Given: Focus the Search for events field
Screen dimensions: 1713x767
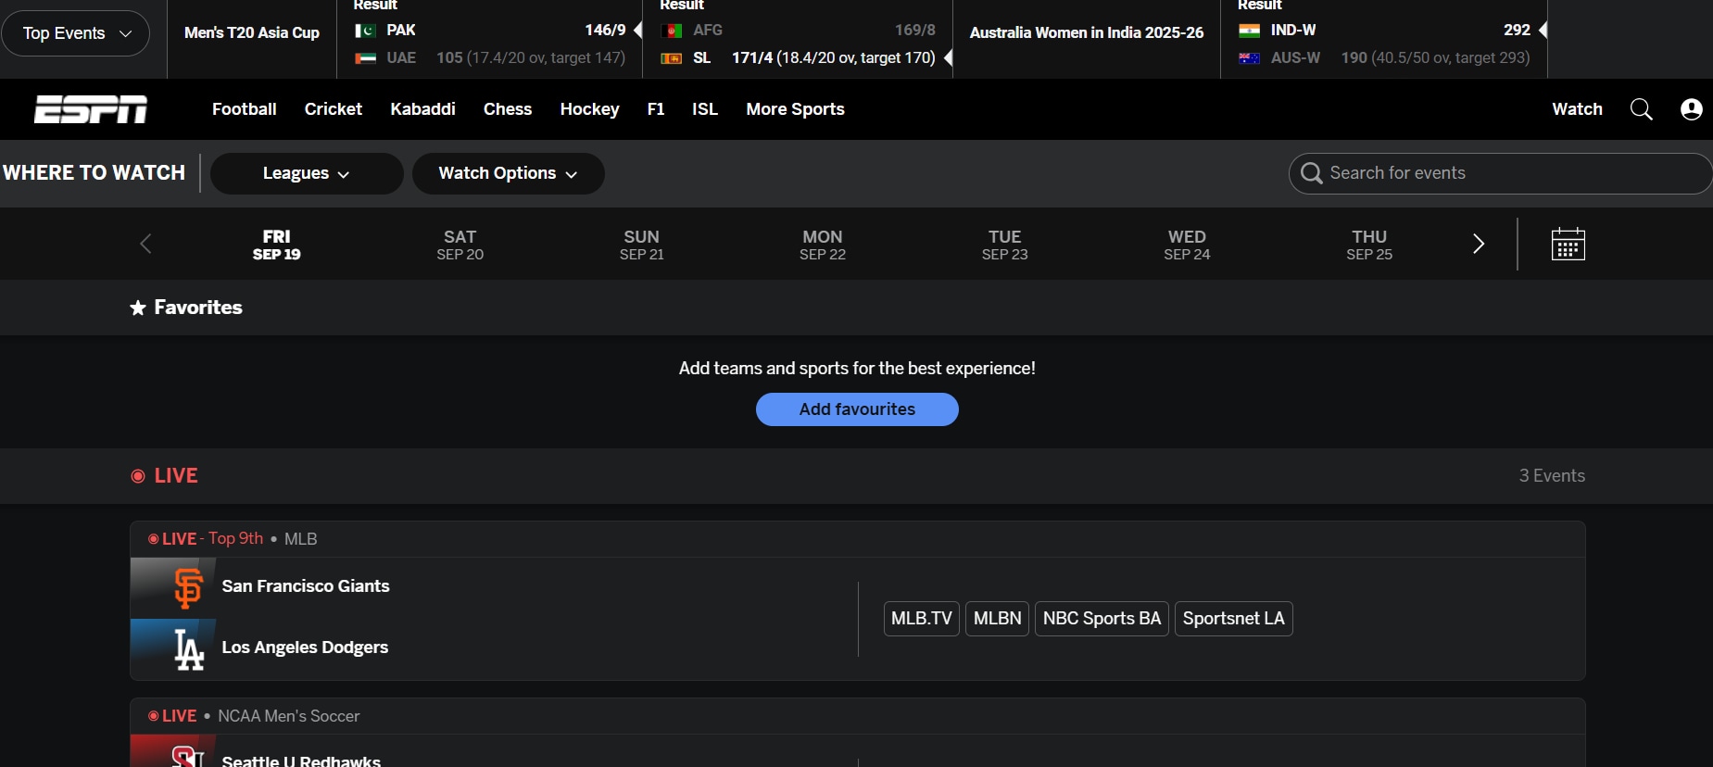Looking at the screenshot, I should (1500, 173).
